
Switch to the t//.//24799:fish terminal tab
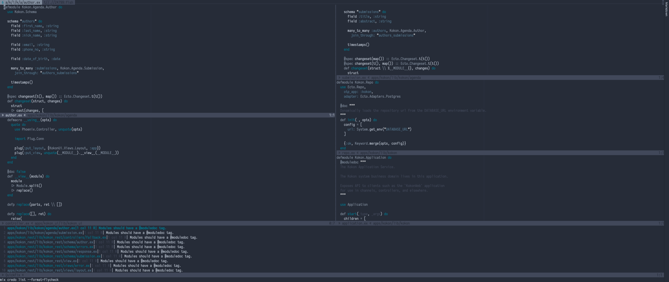pyautogui.click(x=56, y=2)
